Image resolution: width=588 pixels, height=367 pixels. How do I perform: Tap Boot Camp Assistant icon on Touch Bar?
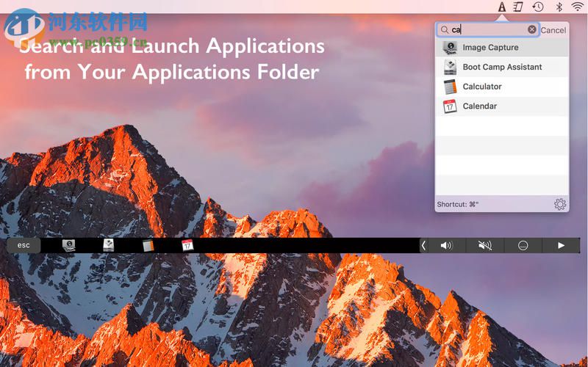tap(108, 245)
